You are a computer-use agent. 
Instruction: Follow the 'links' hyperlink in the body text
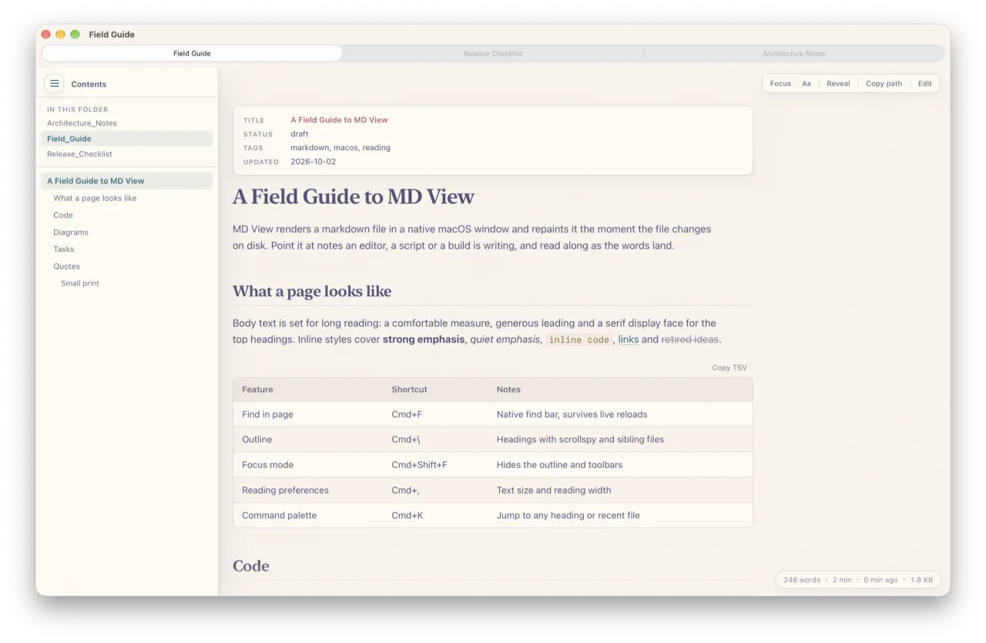[629, 340]
